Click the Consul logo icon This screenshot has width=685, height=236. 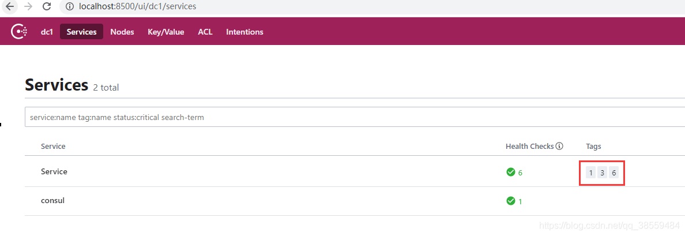(19, 32)
